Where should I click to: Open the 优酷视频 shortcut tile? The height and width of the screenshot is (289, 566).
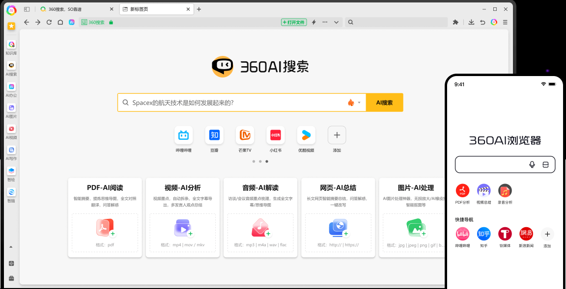tap(306, 139)
